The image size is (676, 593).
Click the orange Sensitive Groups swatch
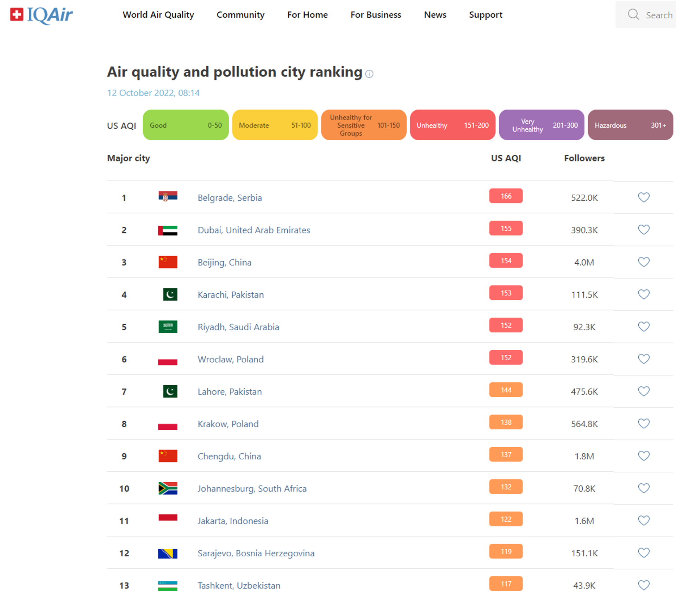(364, 125)
